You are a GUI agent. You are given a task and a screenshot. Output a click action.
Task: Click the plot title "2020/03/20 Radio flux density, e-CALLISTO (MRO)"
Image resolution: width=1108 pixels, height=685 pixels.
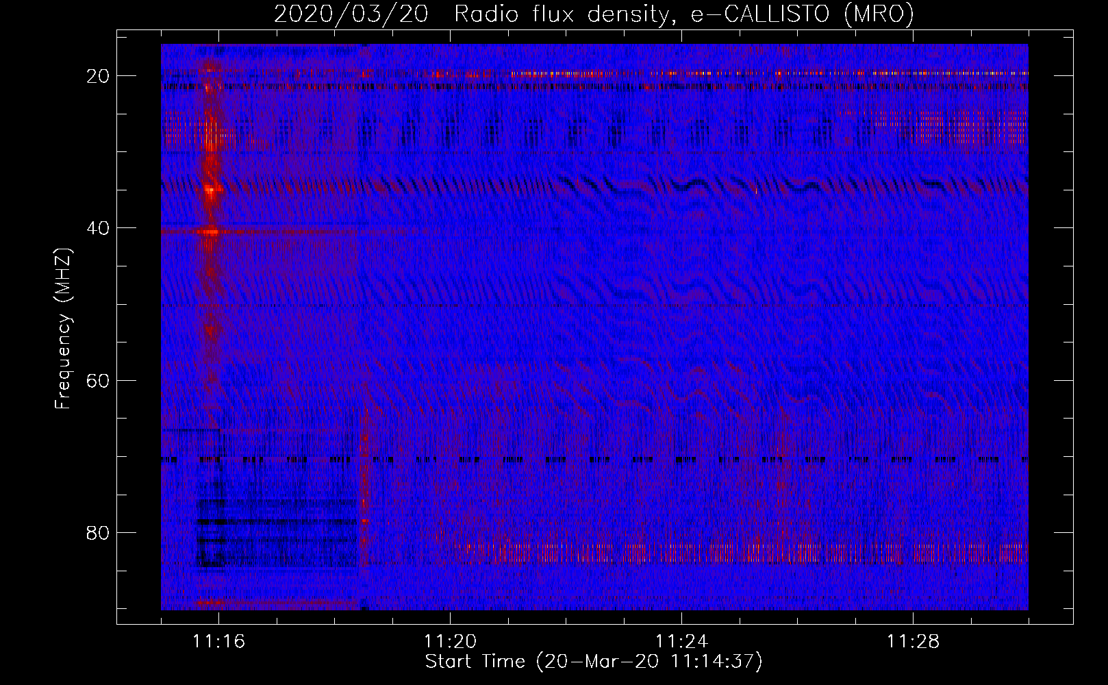[x=594, y=14]
